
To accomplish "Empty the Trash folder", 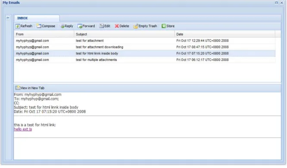I will pos(145,26).
